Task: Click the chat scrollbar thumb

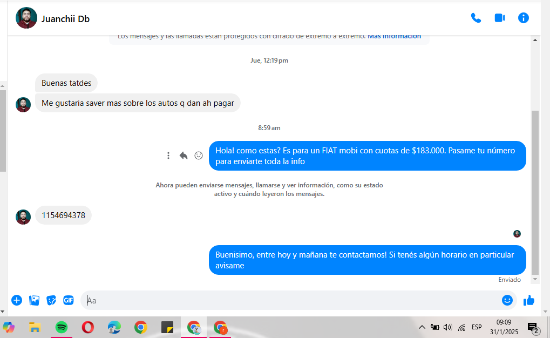Action: 535,192
